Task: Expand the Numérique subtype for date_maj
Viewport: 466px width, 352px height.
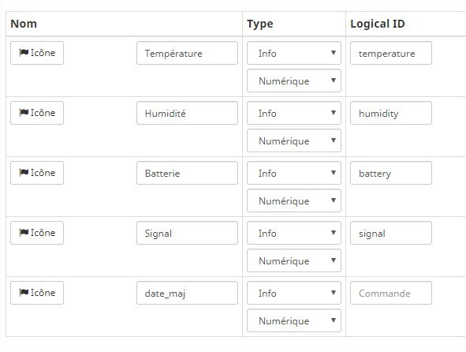Action: tap(294, 320)
